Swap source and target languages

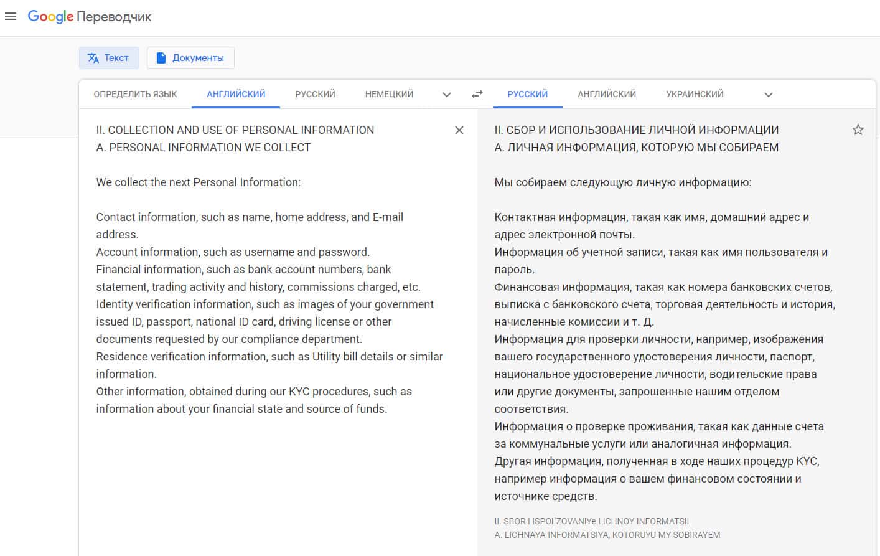tap(477, 94)
